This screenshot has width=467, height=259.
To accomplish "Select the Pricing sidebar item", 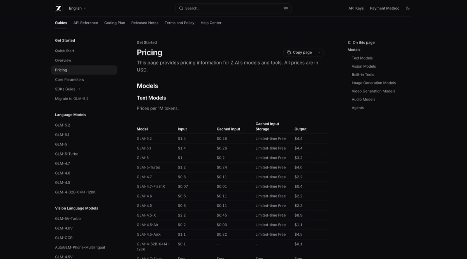I will (x=84, y=70).
